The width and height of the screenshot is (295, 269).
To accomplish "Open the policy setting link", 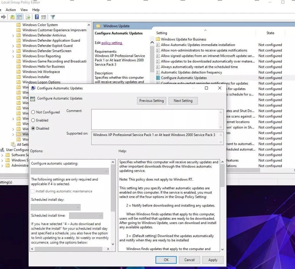I will pos(112,43).
